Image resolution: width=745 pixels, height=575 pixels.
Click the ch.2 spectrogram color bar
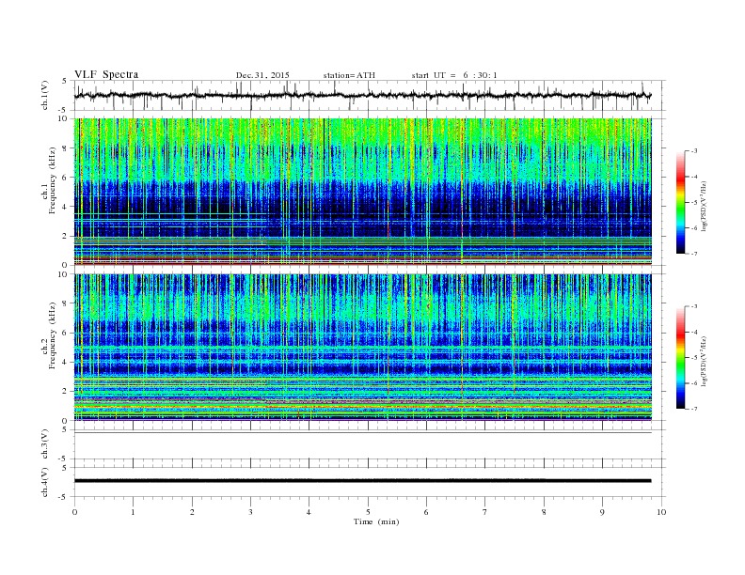(681, 357)
